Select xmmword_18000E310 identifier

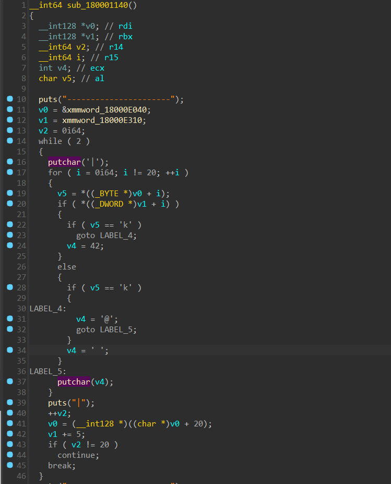click(102, 120)
